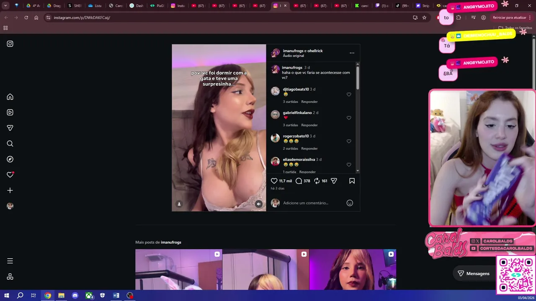
Task: Open Discord from the taskbar
Action: click(x=75, y=296)
